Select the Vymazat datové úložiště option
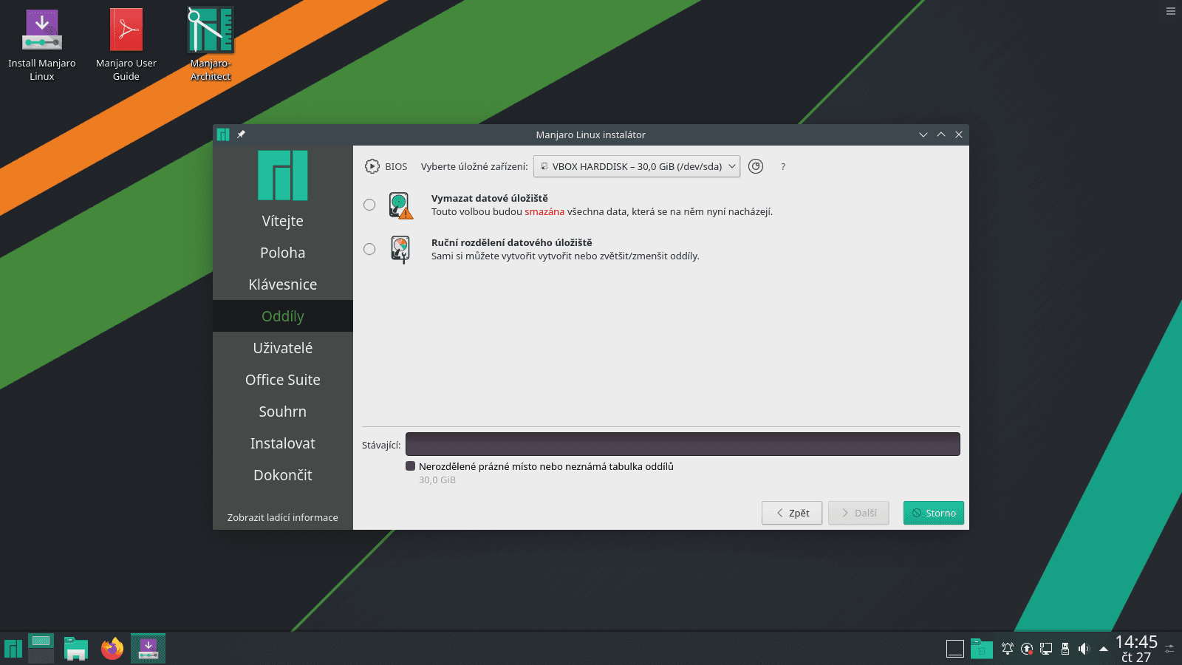This screenshot has width=1182, height=665. pyautogui.click(x=369, y=205)
